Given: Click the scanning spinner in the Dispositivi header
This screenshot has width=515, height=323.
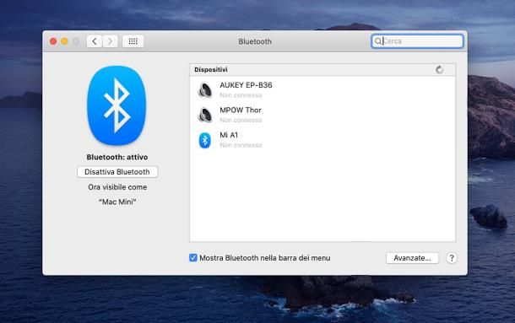Looking at the screenshot, I should [x=440, y=70].
